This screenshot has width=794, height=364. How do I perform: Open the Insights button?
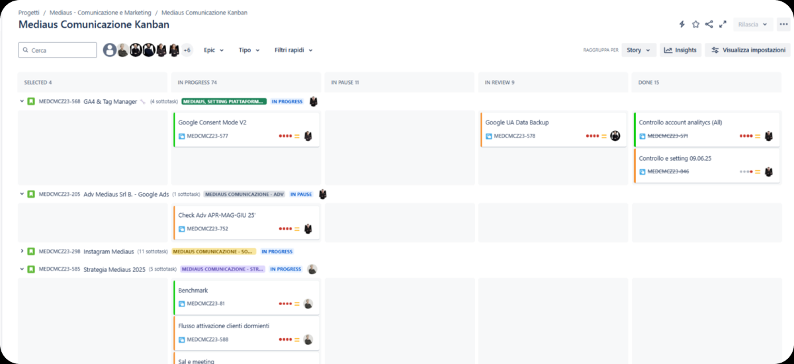(680, 50)
